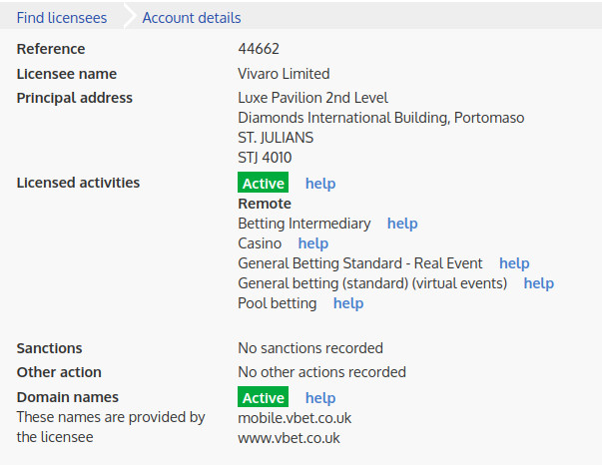602x465 pixels.
Task: Click the General Betting Standard - Real Event text
Action: [x=360, y=263]
